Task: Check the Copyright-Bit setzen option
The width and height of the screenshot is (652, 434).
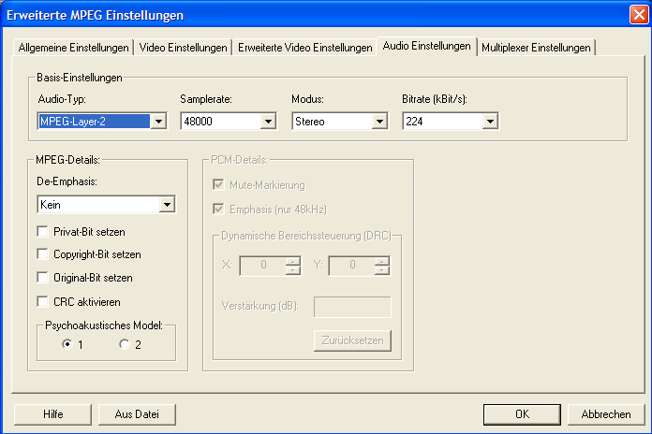Action: (x=43, y=254)
